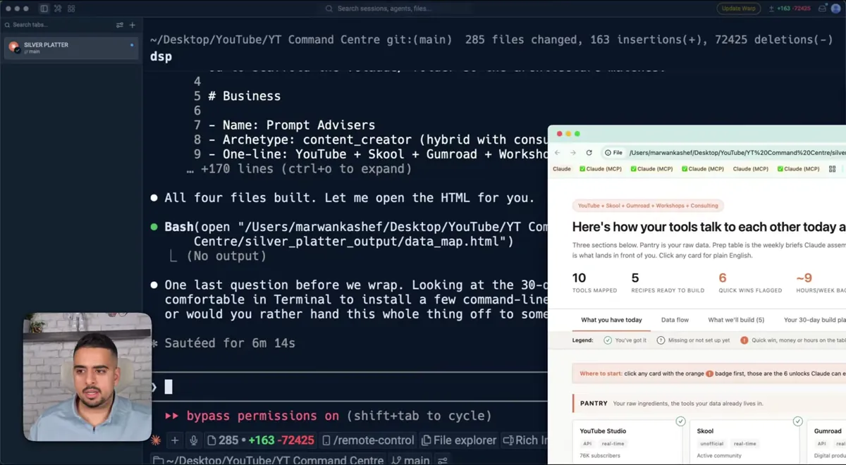Click the 6 Quick Wins Flagged stat
Image resolution: width=846 pixels, height=465 pixels.
(x=750, y=282)
